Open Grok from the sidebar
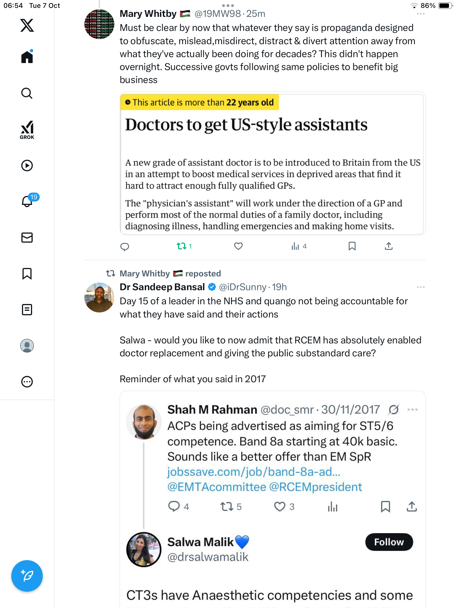This screenshot has width=456, height=608. 27,130
